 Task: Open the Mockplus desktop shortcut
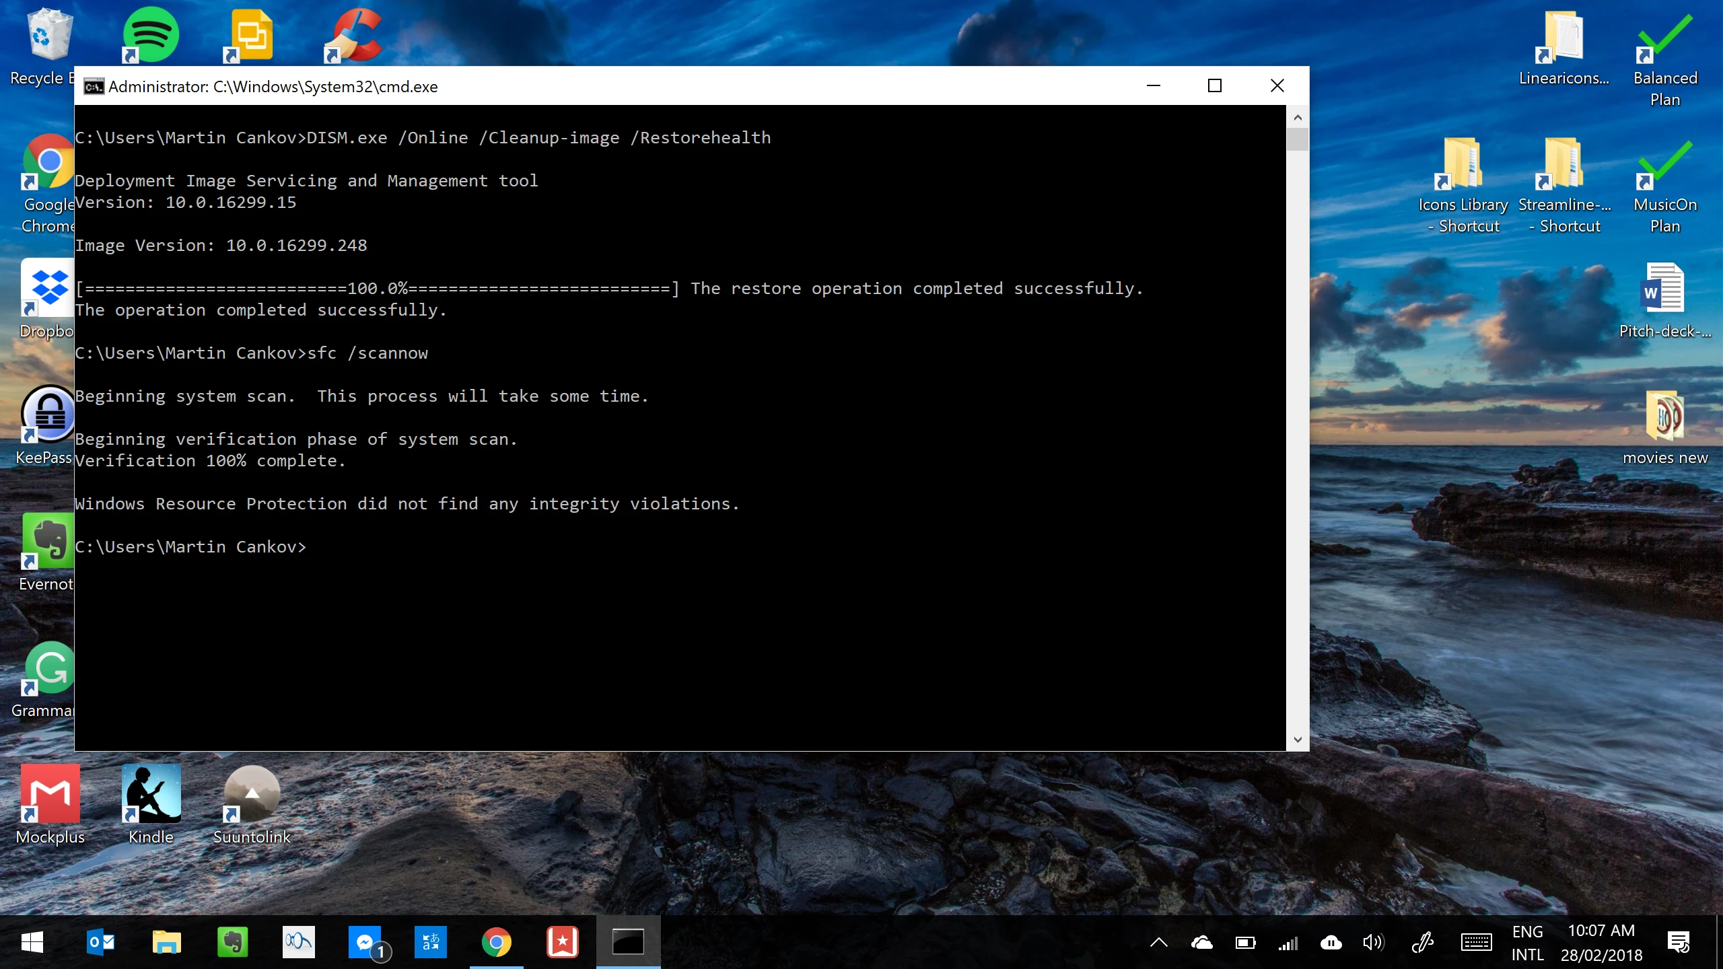50,795
